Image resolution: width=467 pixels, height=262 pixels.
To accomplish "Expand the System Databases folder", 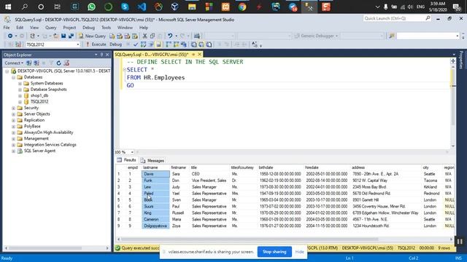I will pyautogui.click(x=20, y=84).
